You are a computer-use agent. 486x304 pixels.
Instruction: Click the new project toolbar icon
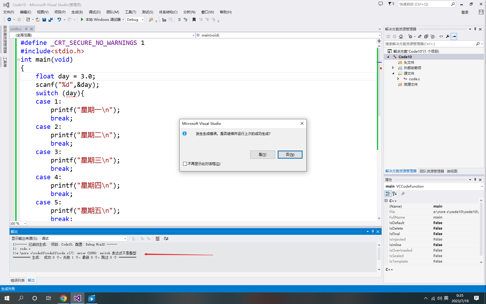point(28,20)
